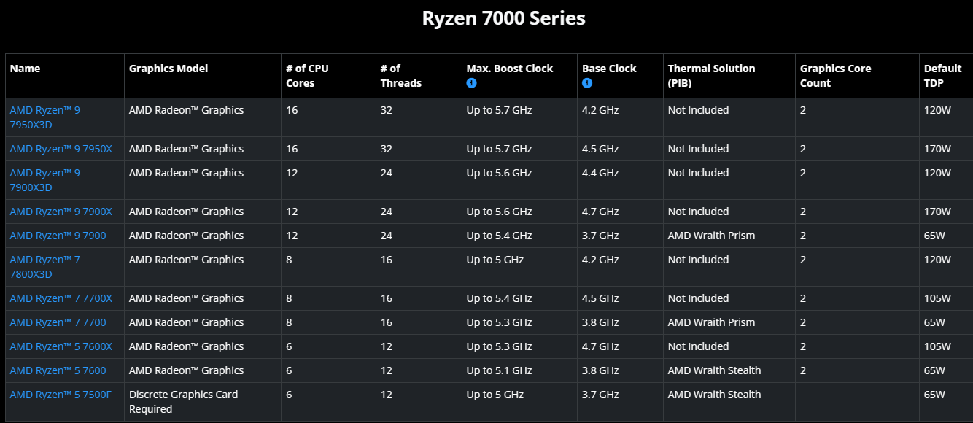Open the AMD Ryzen 7 7800X3D link
The image size is (973, 423).
(44, 267)
